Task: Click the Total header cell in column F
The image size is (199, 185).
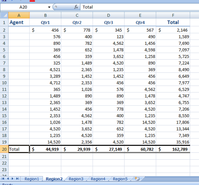Action: [x=173, y=22]
